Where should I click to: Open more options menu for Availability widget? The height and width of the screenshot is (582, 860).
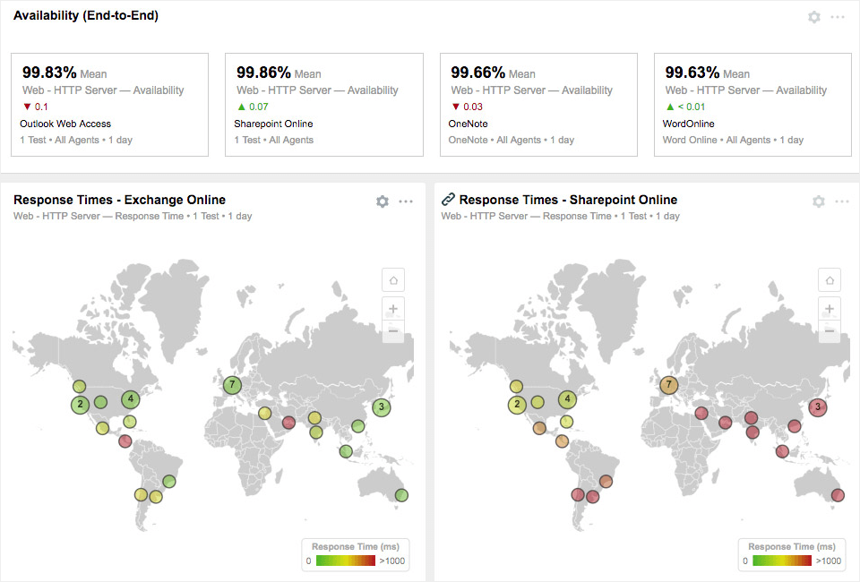tap(838, 17)
